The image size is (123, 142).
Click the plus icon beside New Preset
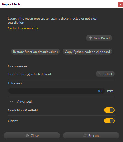point(90,38)
